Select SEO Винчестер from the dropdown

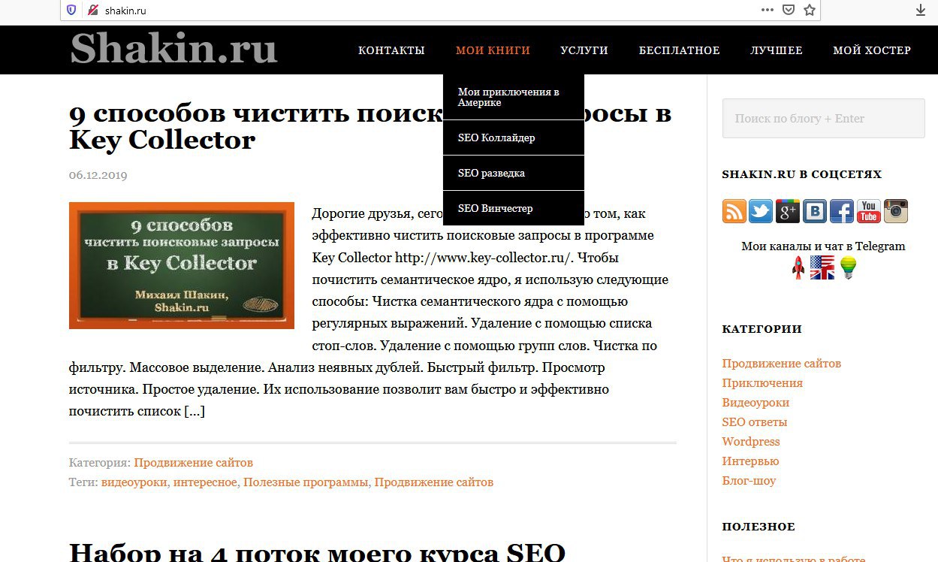tap(514, 208)
